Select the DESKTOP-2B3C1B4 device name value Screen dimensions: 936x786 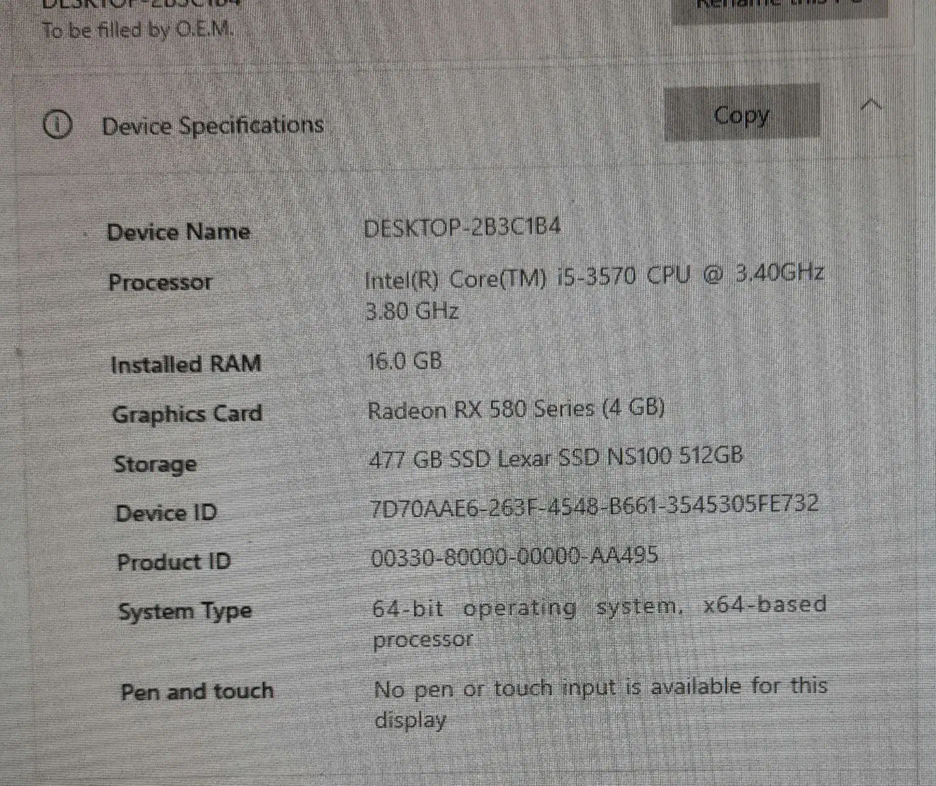pyautogui.click(x=462, y=227)
